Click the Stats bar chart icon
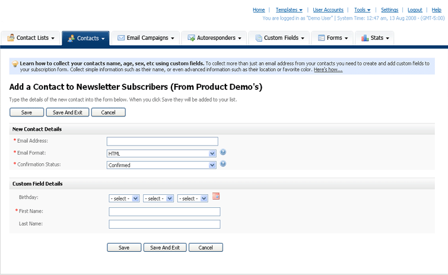This screenshot has width=448, height=275. pyautogui.click(x=365, y=38)
